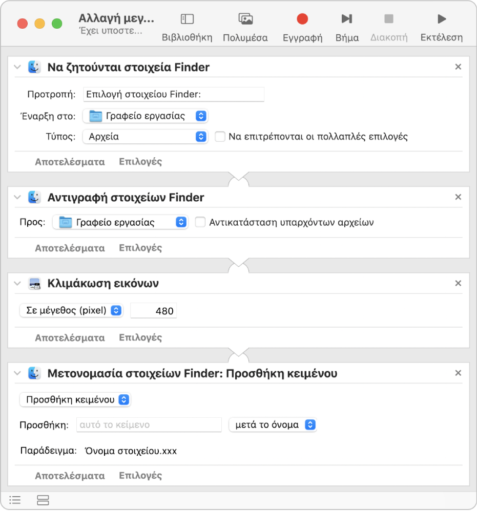Open Επιλογές tab of Αντιγραφή στοιχείων Finder
The width and height of the screenshot is (477, 511).
[x=140, y=248]
